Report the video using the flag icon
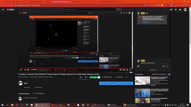This screenshot has width=191, height=107. [x=126, y=77]
